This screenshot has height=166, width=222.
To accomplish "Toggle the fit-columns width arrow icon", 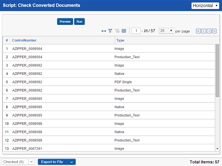I will click(x=104, y=31).
